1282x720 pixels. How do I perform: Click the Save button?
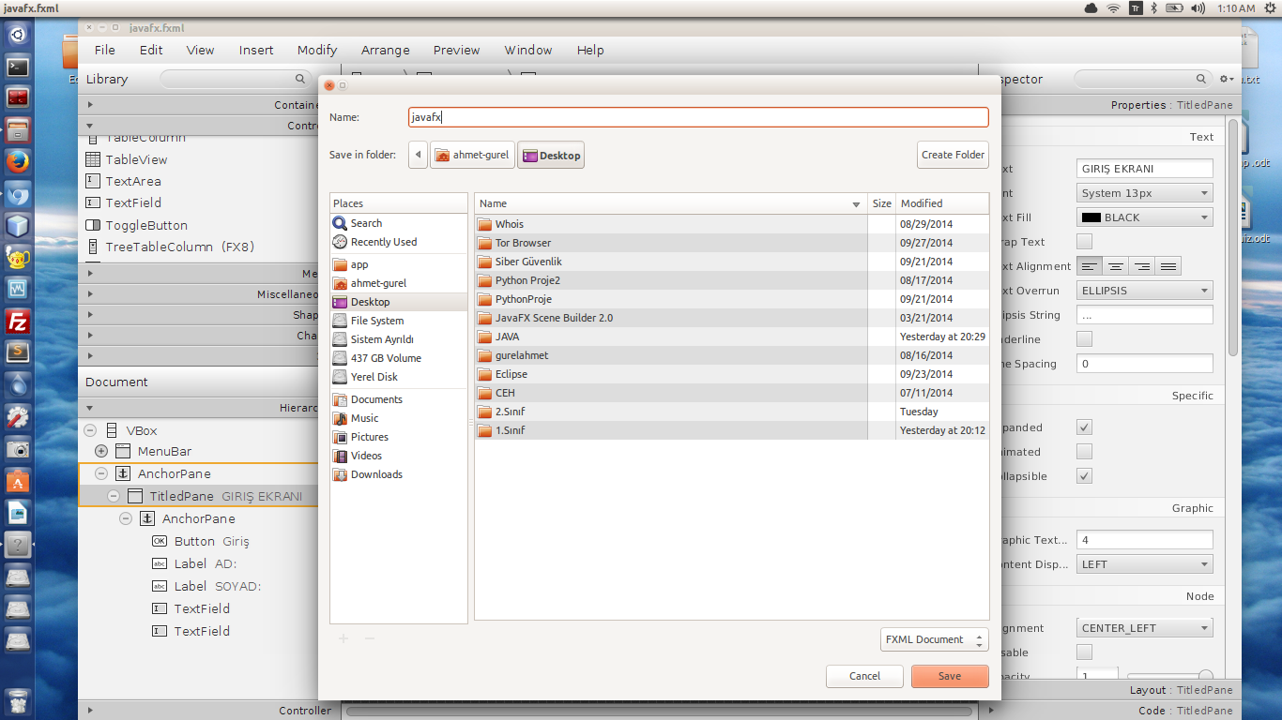(x=950, y=676)
